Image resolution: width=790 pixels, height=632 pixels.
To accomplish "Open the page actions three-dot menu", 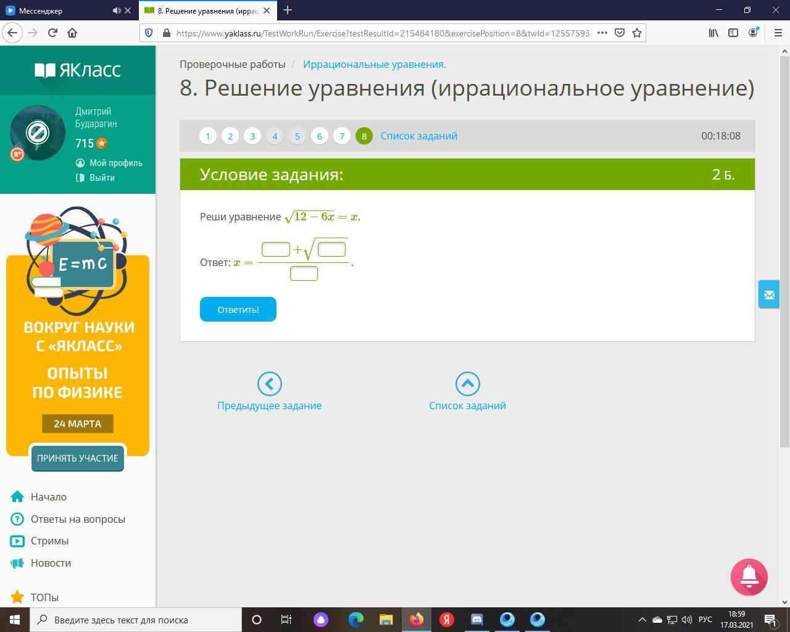I will 602,33.
